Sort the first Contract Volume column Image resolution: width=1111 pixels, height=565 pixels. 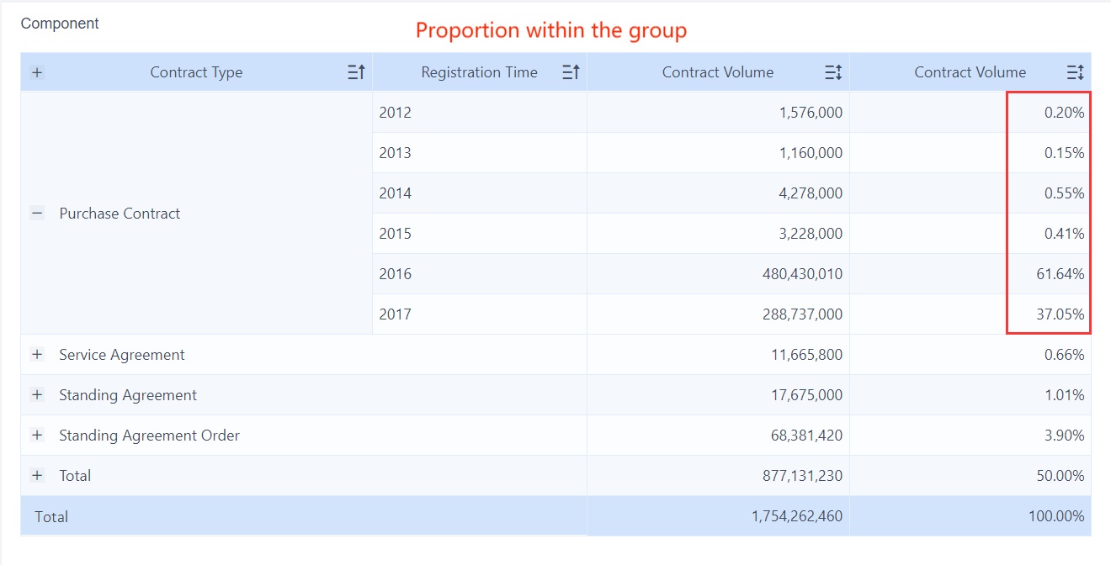pos(832,72)
